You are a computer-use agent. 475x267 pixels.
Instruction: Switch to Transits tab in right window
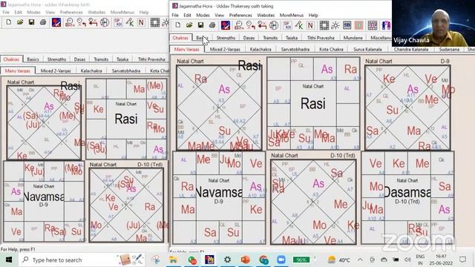pos(270,38)
